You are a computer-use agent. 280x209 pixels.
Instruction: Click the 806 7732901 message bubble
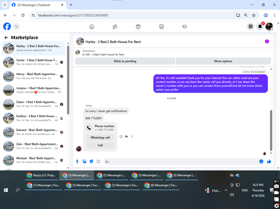pyautogui.click(x=94, y=118)
